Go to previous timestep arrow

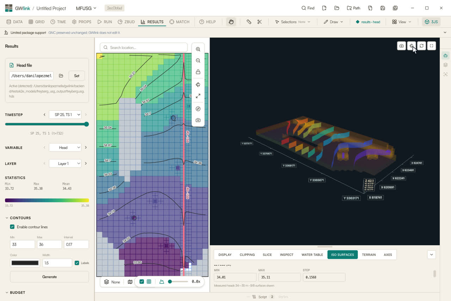pos(44,115)
